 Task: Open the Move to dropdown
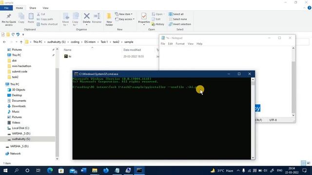click(x=66, y=19)
